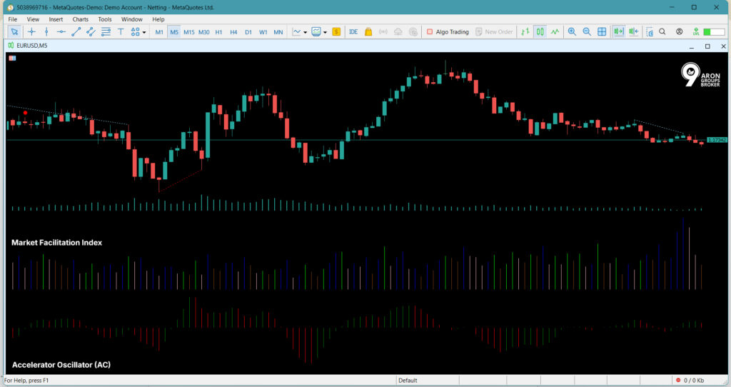Toggle chart shift from right edge
Screen dimensions: 731x387
coord(634,31)
